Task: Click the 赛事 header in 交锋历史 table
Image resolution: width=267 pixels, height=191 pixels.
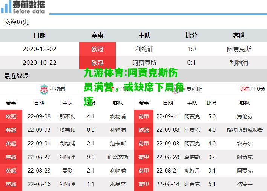Action: [97, 35]
